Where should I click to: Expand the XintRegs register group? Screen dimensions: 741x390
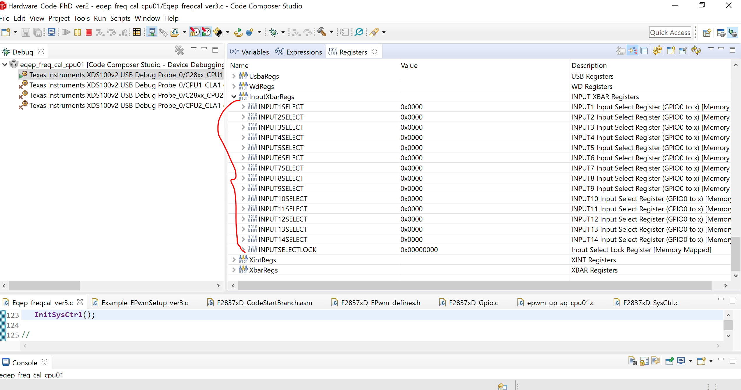(234, 260)
